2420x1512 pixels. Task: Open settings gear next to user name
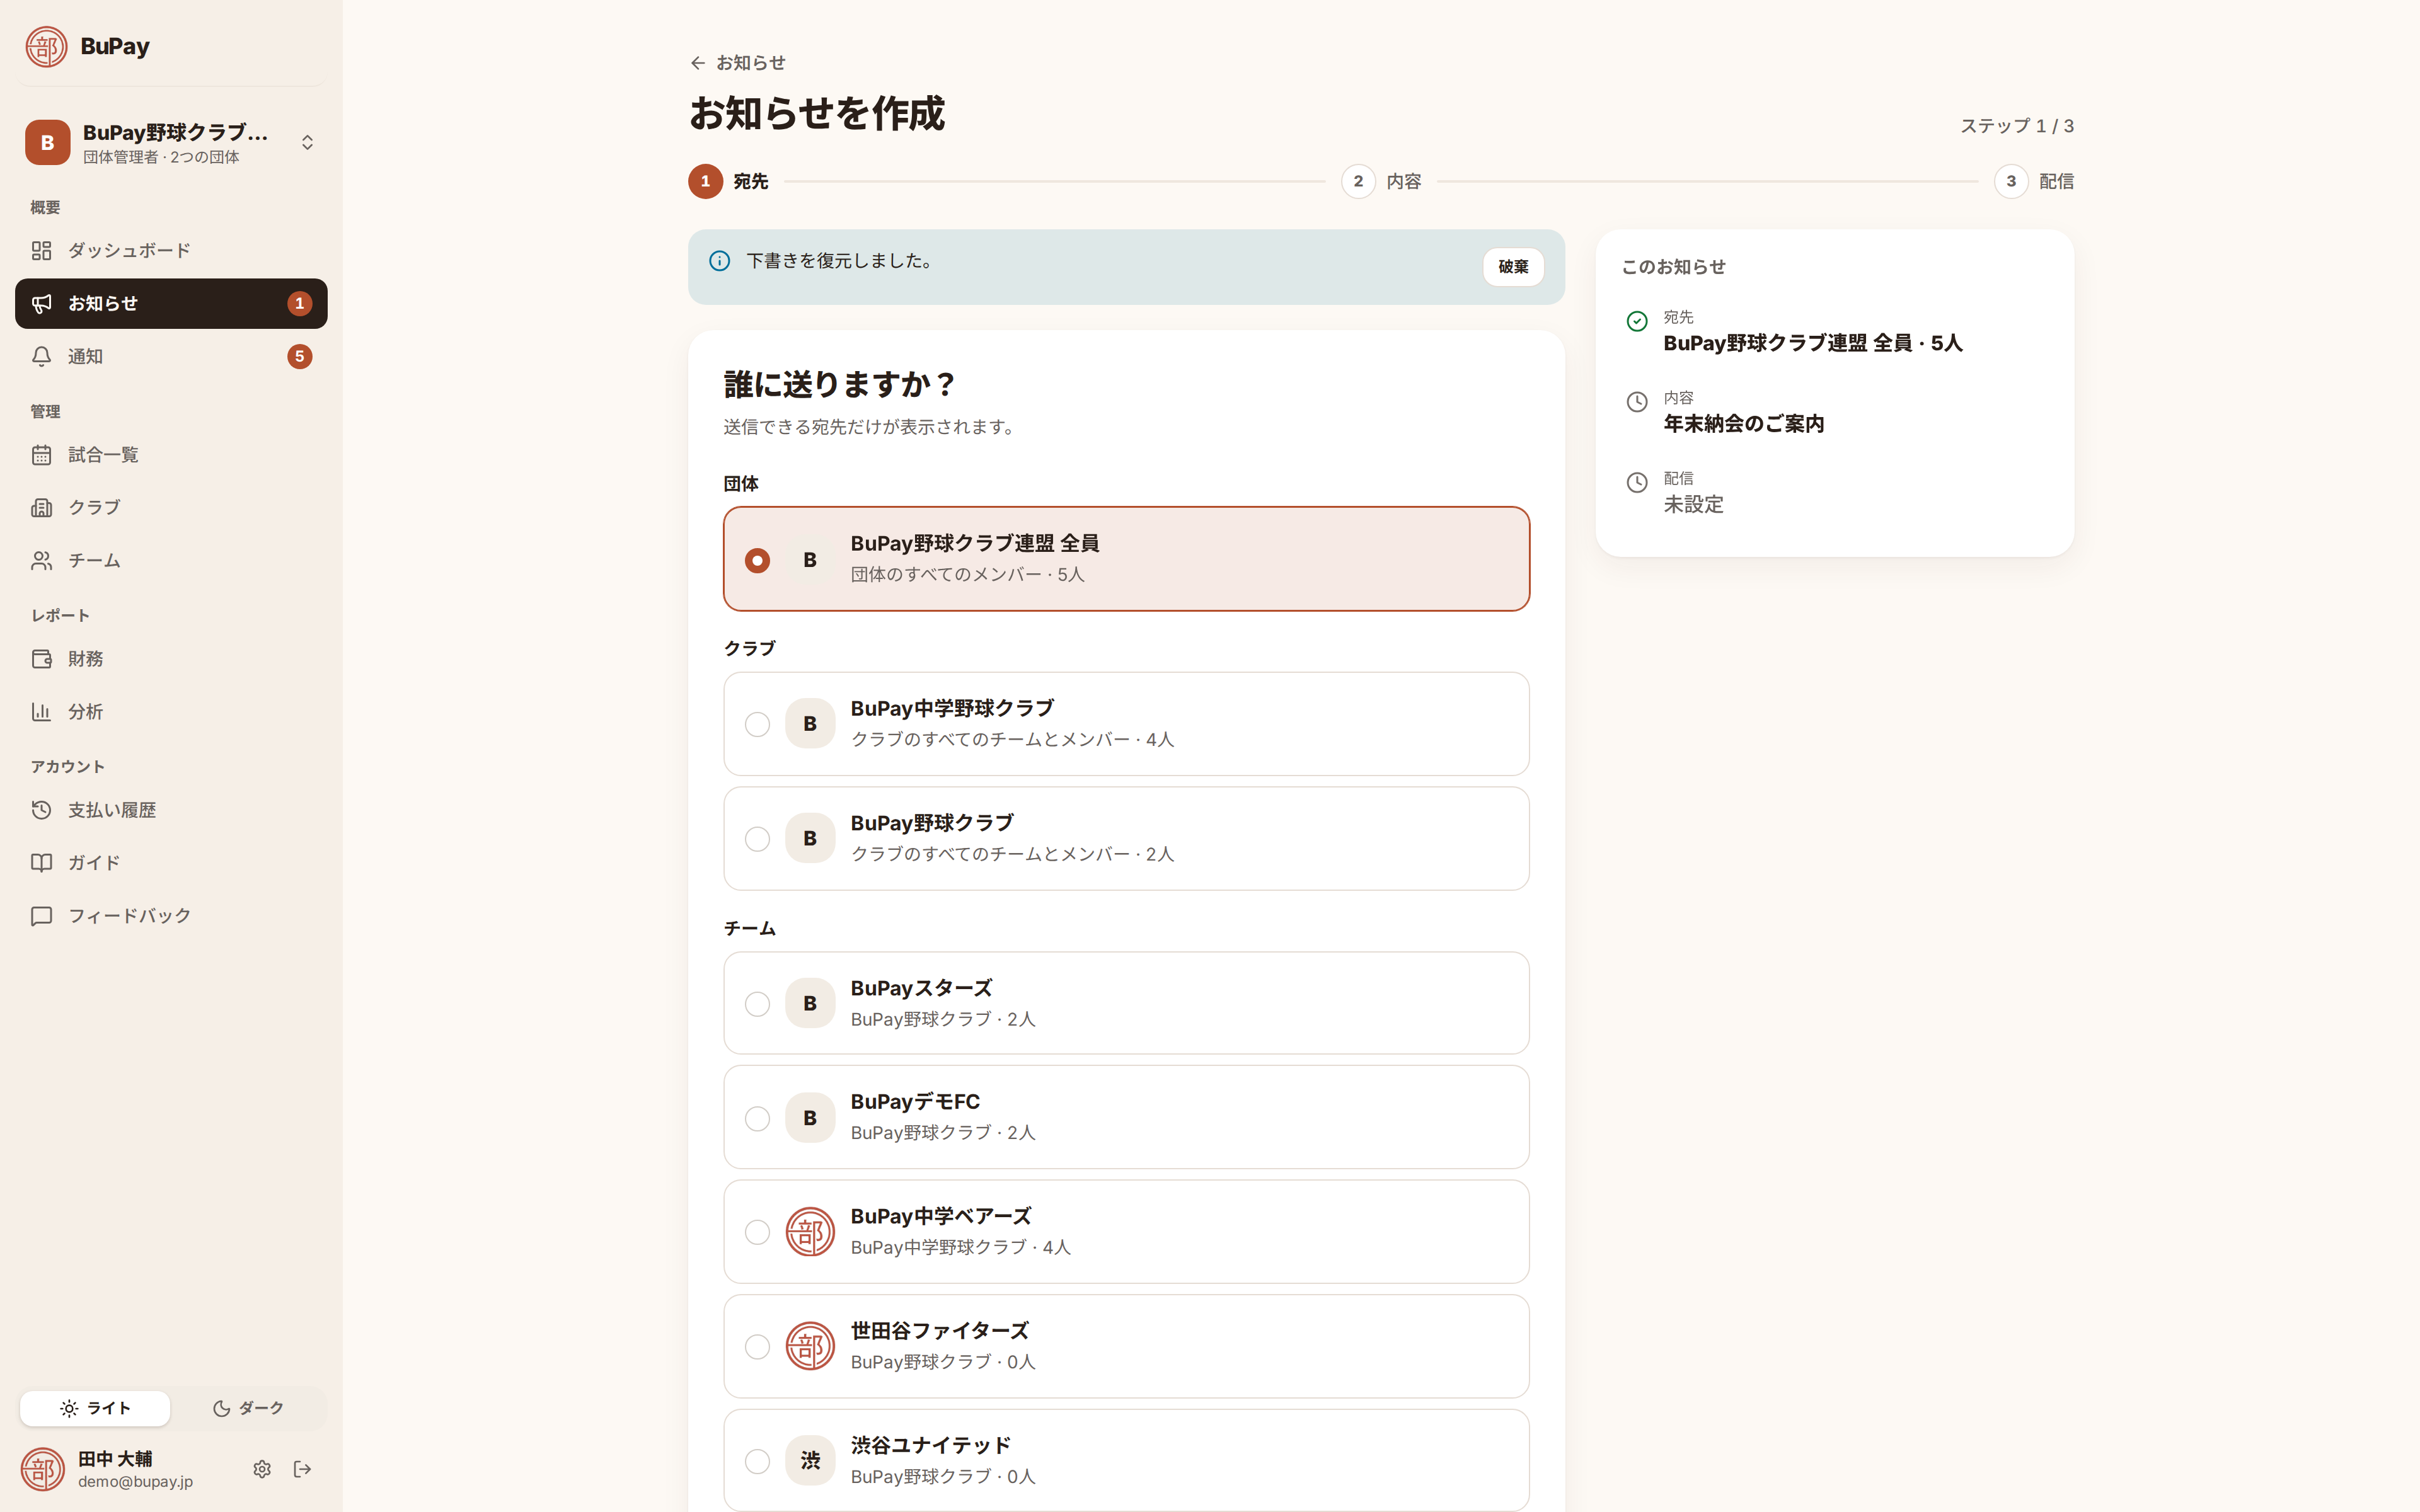tap(262, 1469)
